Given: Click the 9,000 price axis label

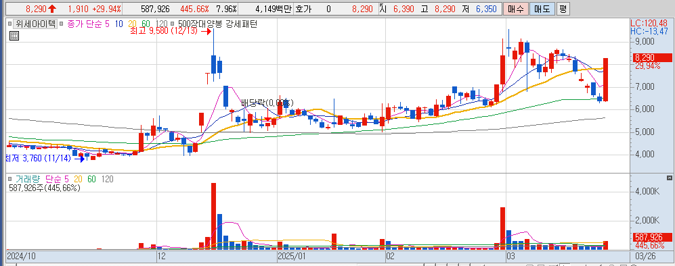Looking at the screenshot, I should tap(645, 42).
